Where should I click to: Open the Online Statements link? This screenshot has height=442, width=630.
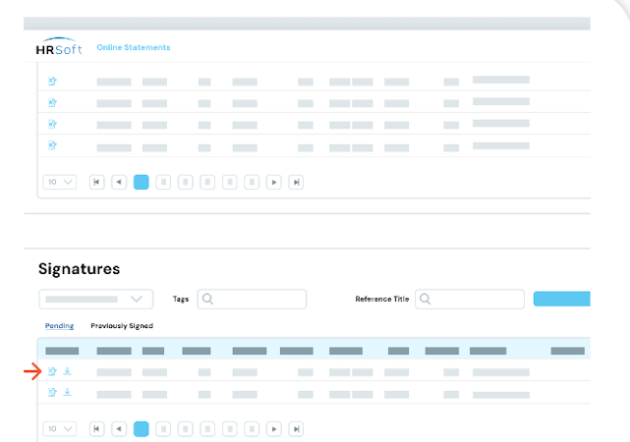(x=134, y=47)
